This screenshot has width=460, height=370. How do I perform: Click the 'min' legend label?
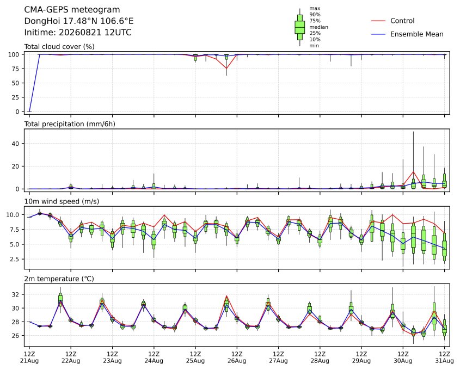[314, 46]
